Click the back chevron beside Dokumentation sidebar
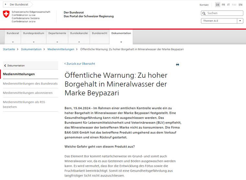 click(5, 65)
